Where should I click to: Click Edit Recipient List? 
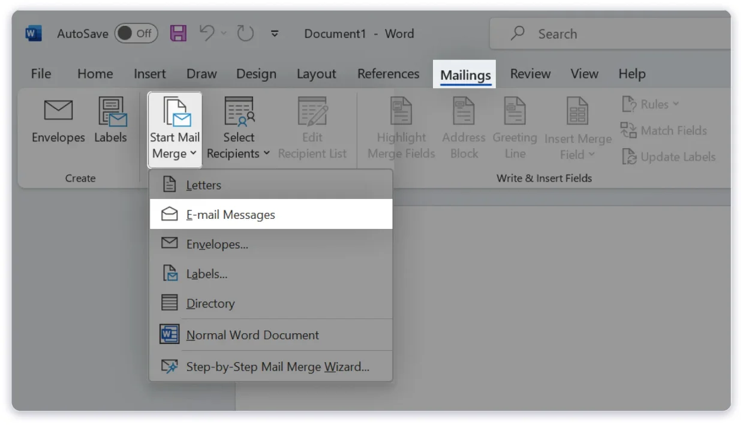coord(312,129)
